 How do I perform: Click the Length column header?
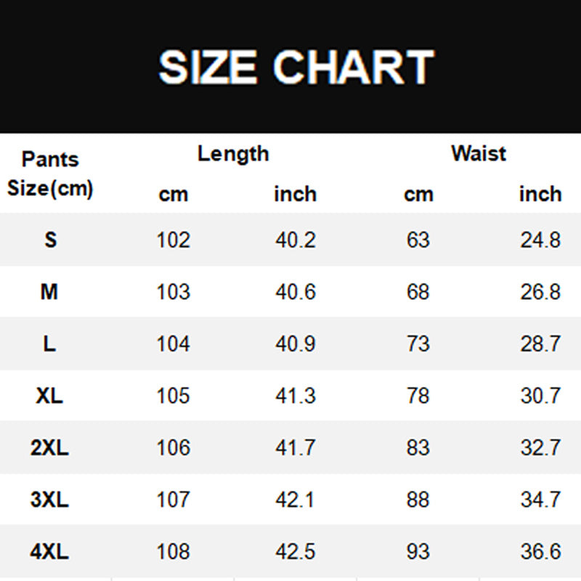click(x=233, y=153)
